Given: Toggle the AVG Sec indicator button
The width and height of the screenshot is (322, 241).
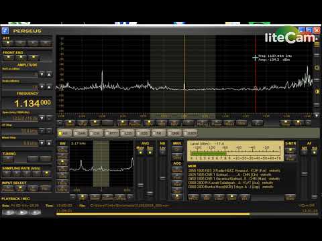Looking at the screenshot, I should point(150,153).
